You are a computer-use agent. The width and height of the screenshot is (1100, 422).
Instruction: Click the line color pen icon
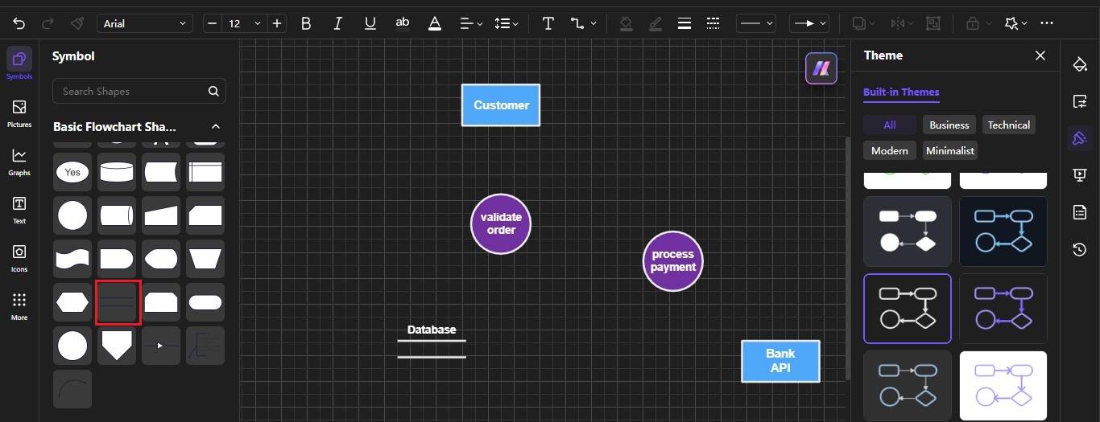[x=655, y=23]
